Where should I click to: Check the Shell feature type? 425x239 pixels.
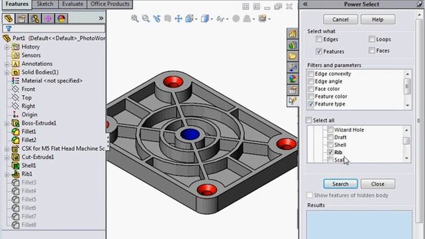330,145
